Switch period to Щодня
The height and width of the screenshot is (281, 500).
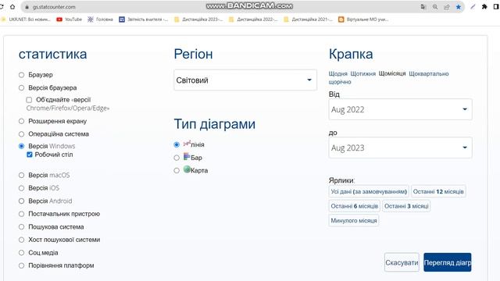338,73
